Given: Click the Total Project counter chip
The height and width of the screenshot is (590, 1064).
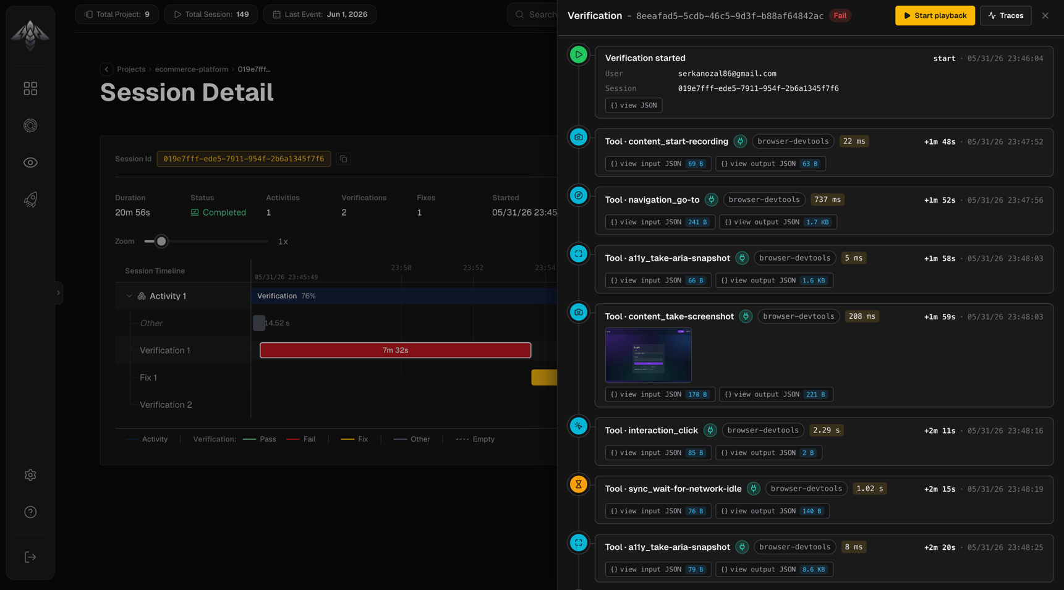Looking at the screenshot, I should click(117, 14).
